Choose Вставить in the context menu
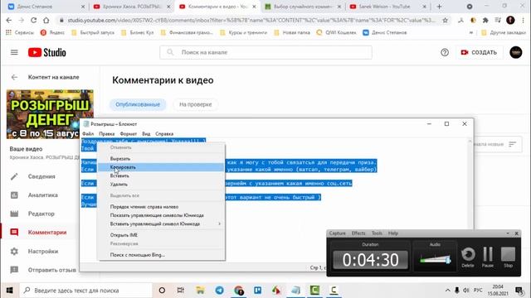The width and height of the screenshot is (531, 298). coord(161,175)
